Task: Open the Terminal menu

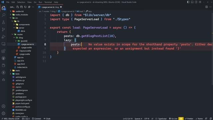Action: click(x=48, y=2)
